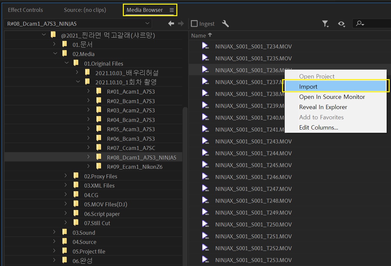This screenshot has height=266, width=391.
Task: Select the R#05_Acam3_A7S3 folder
Action: pyautogui.click(x=131, y=129)
